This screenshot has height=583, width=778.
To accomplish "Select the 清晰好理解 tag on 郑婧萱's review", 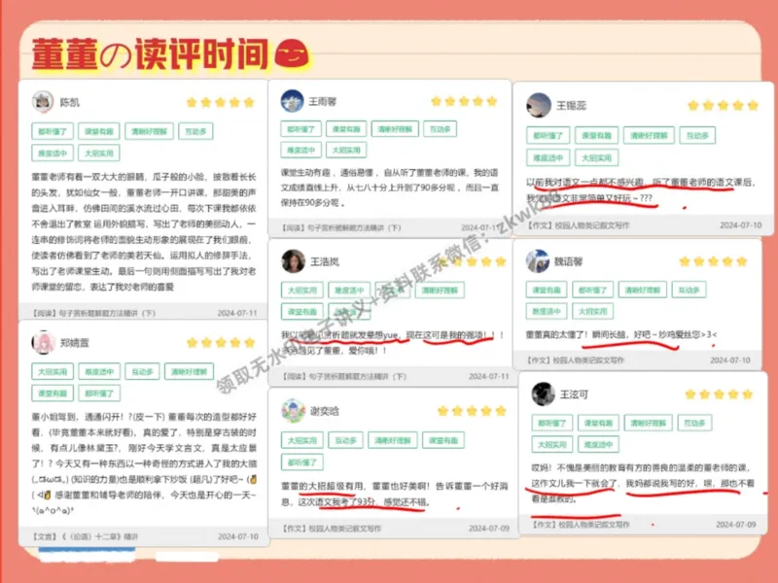I will 189,371.
